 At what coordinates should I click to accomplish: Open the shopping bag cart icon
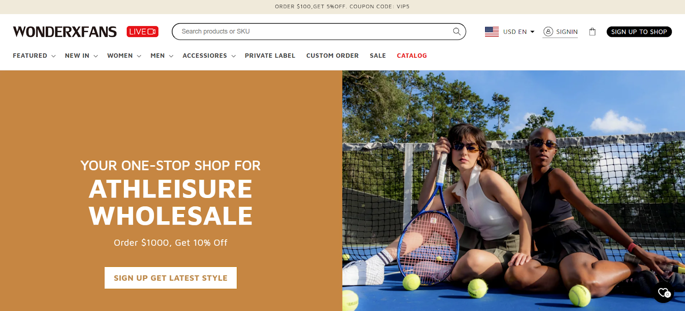[592, 32]
